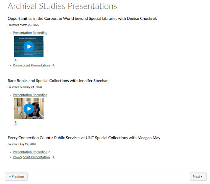Select heading Rare Books and Special Collections
This screenshot has height=184, width=210.
click(58, 80)
